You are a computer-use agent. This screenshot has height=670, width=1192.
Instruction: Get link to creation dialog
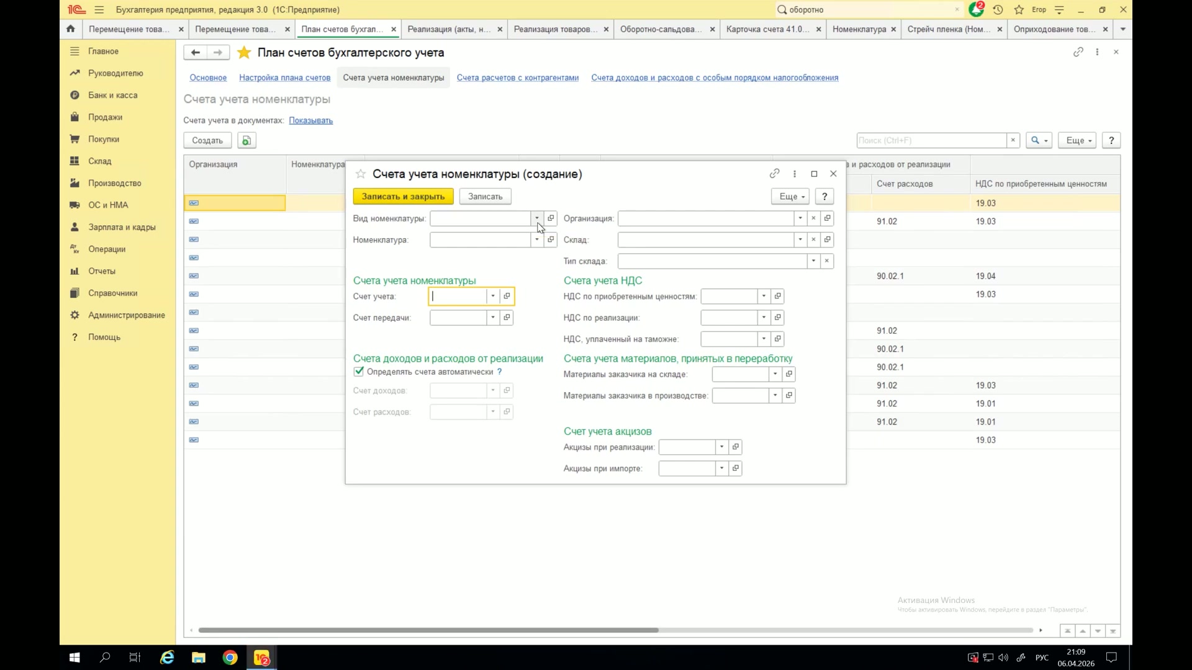coord(774,174)
